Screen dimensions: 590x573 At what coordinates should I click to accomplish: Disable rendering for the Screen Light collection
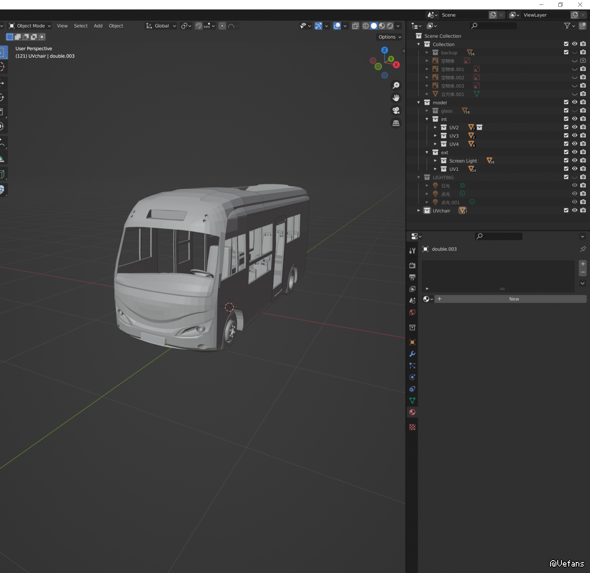click(x=583, y=161)
